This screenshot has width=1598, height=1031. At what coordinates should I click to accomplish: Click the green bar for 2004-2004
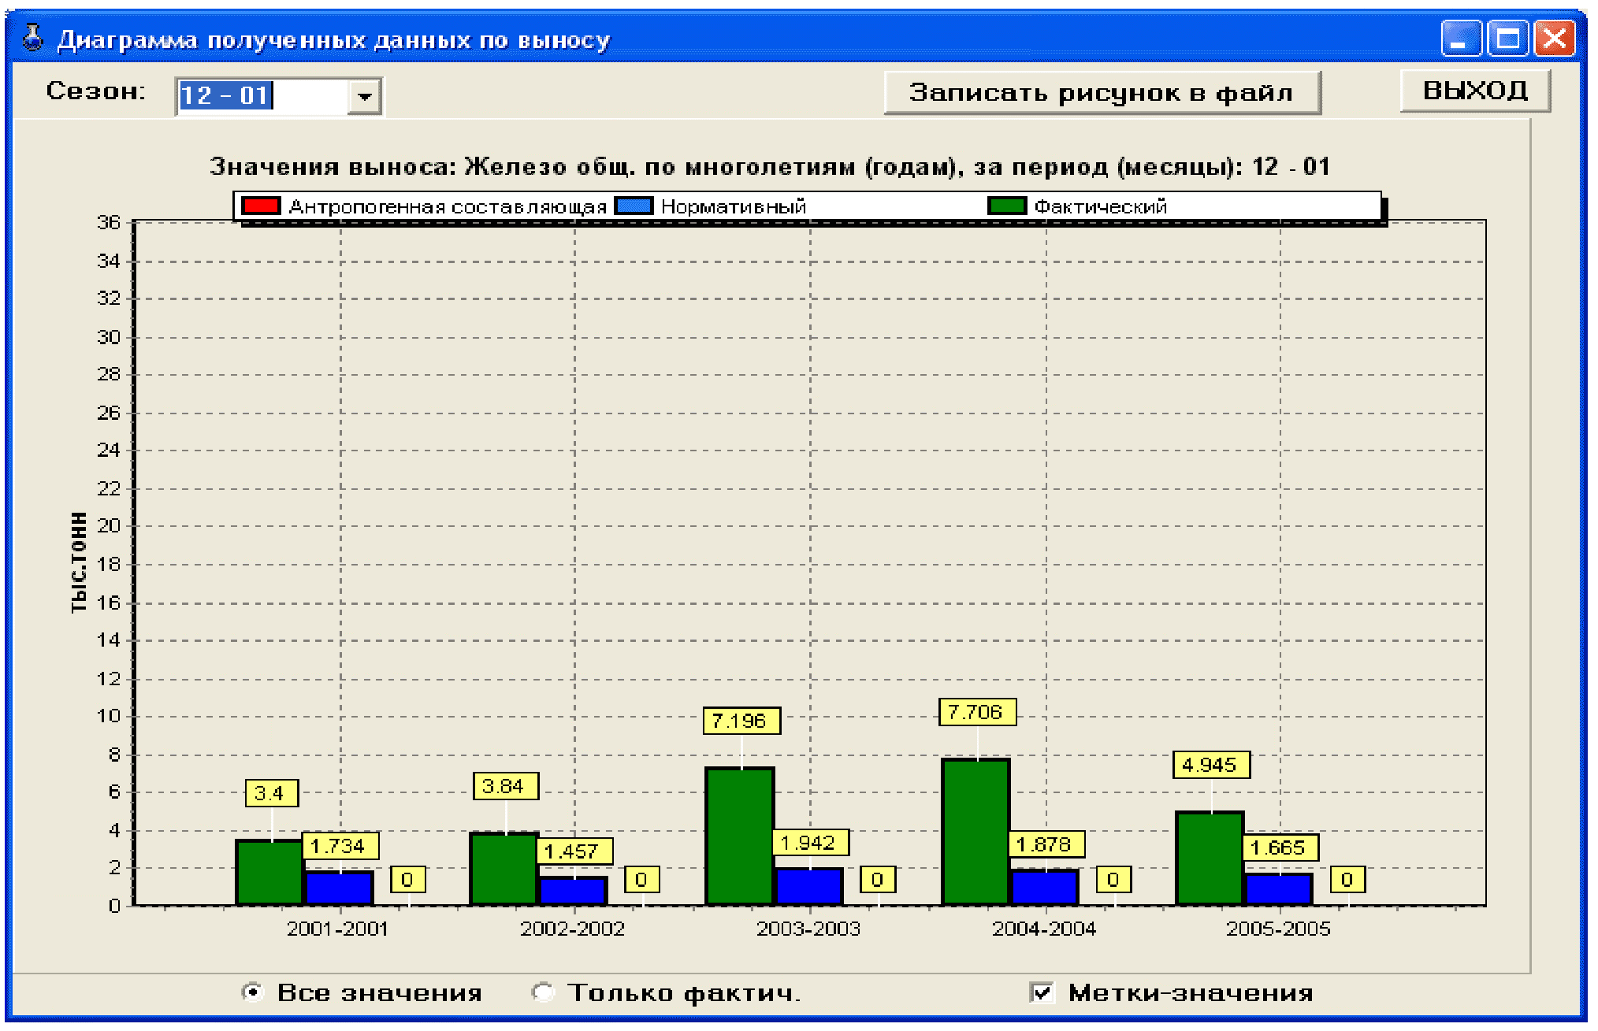click(976, 832)
